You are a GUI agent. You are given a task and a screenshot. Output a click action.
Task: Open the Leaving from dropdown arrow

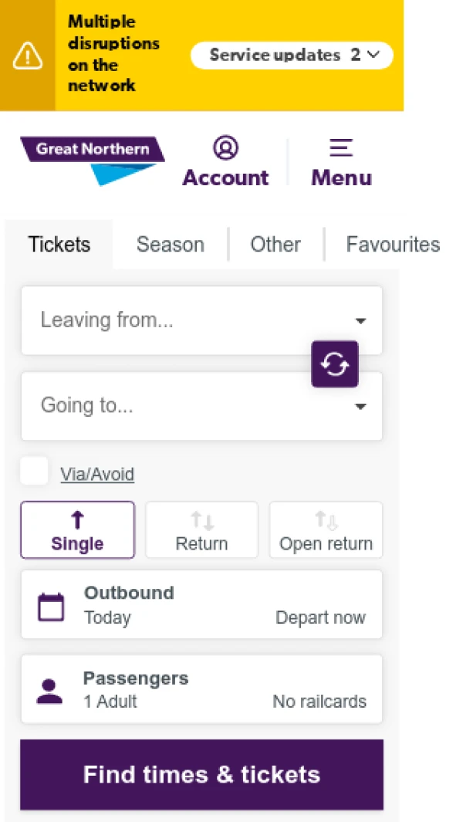(360, 321)
